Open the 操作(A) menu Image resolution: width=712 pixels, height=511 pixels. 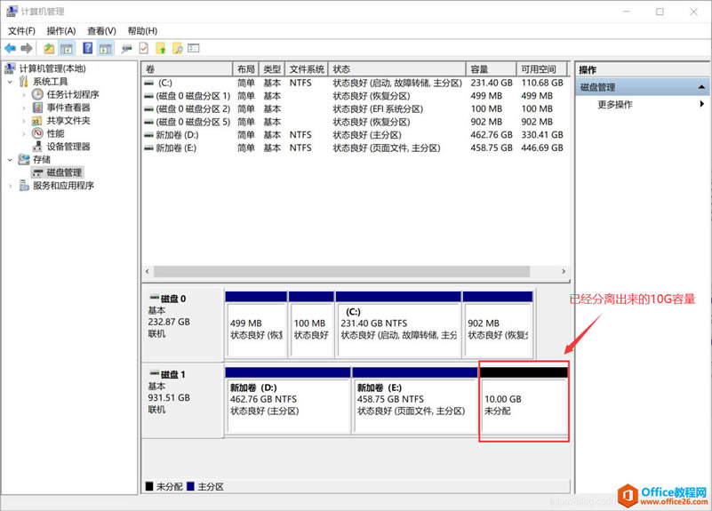61,31
